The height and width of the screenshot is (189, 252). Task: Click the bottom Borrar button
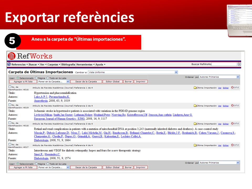[128, 167]
